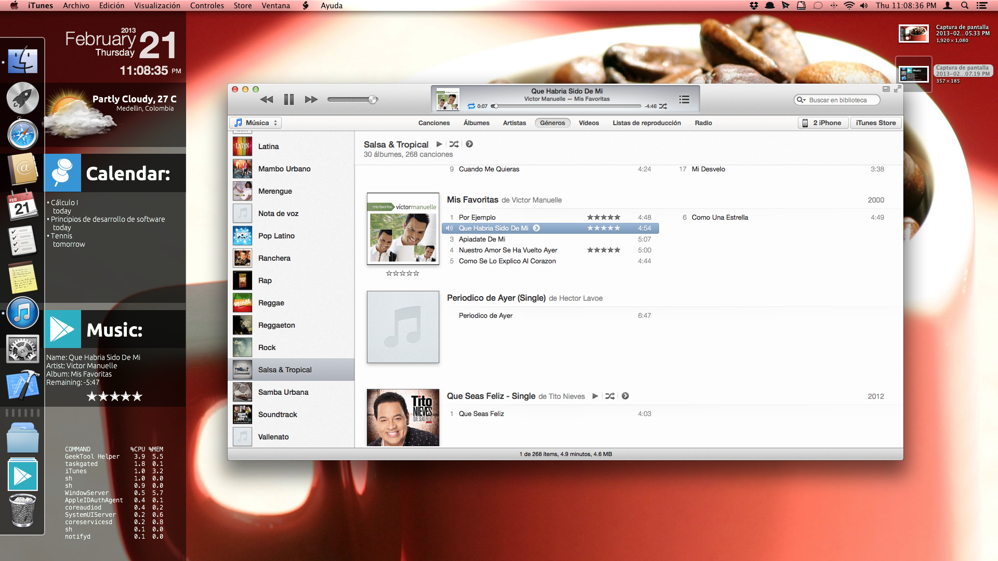Play the Salsa & Tropical genre
This screenshot has height=561, width=998.
coord(439,144)
